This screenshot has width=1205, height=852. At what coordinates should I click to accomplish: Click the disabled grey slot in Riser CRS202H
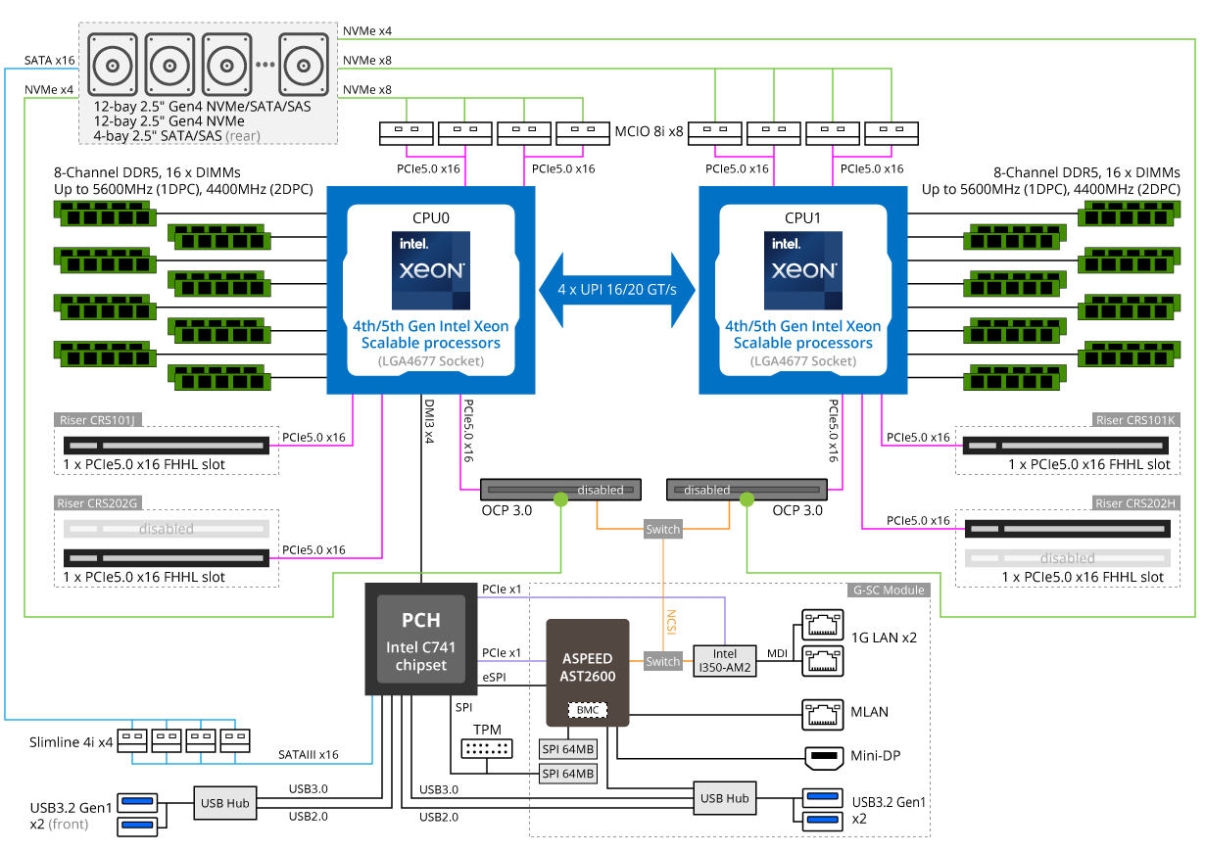(x=1067, y=558)
